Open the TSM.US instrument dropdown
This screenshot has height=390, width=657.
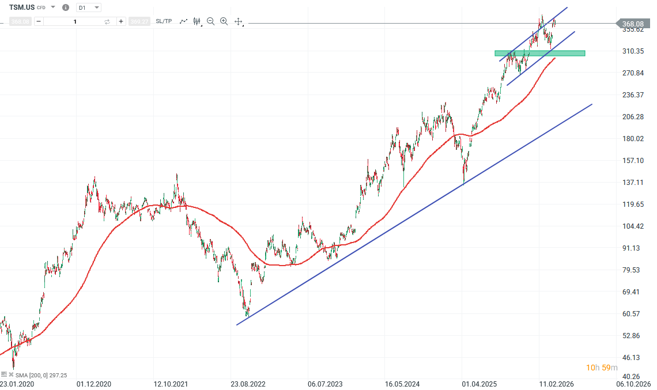pos(52,7)
